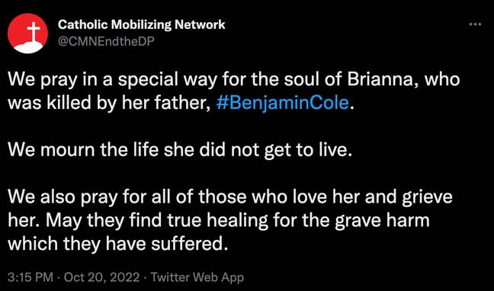Click the Oct 20, 2022 date
The width and height of the screenshot is (494, 291).
(x=101, y=277)
